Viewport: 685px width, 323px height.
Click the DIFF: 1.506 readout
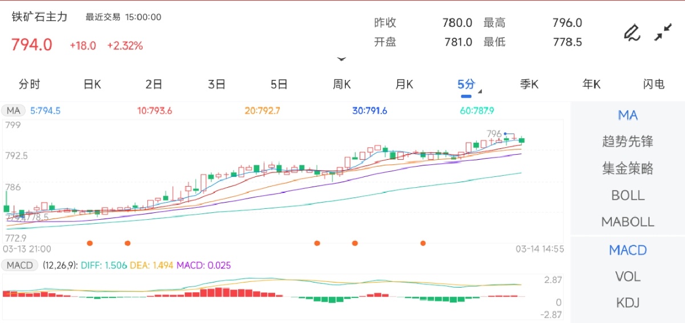[x=104, y=265]
